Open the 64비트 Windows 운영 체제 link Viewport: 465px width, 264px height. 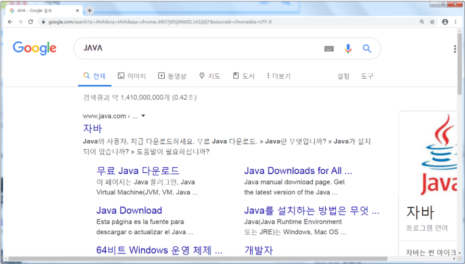point(159,250)
